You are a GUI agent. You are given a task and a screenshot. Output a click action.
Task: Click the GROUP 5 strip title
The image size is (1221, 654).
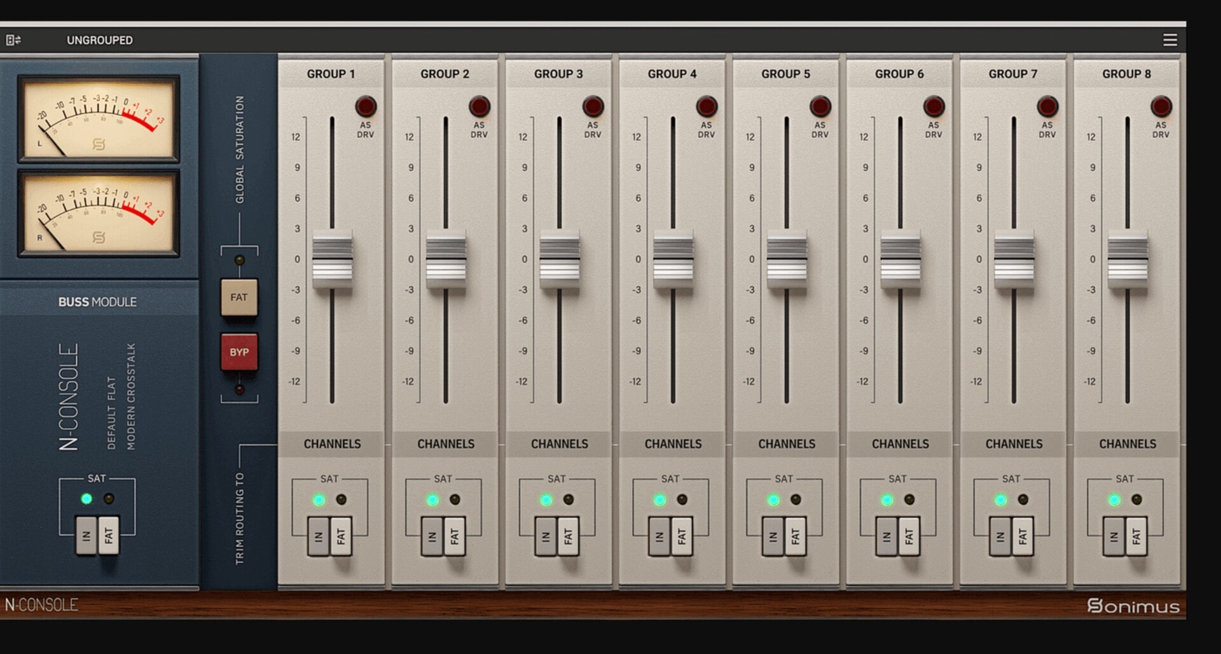click(x=786, y=74)
